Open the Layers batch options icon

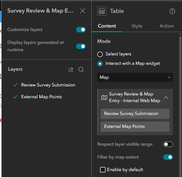coord(71,70)
